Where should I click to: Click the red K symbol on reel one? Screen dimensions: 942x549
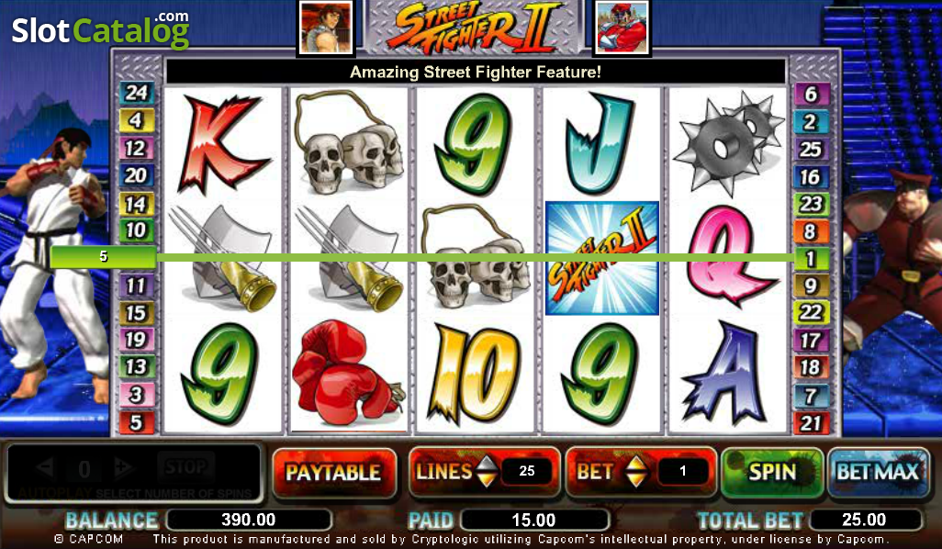222,144
